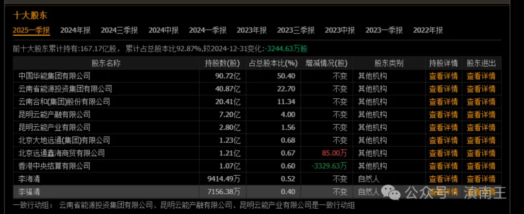This screenshot has width=524, height=214.
Task: Select shareholder name 云南合和(集团)股份有限公司
Action: (x=64, y=102)
